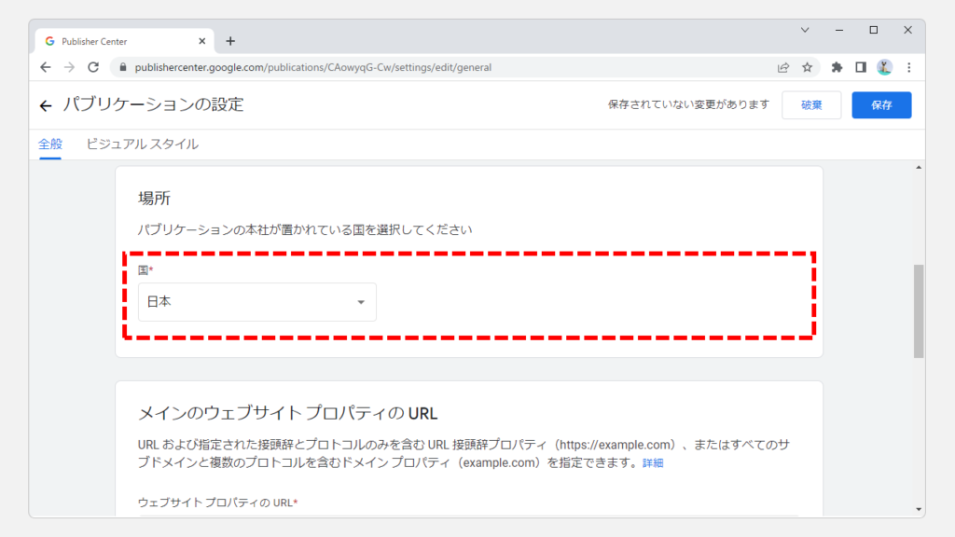This screenshot has height=537, width=955.
Task: Expand the tab search chevron in title bar
Action: (x=805, y=31)
